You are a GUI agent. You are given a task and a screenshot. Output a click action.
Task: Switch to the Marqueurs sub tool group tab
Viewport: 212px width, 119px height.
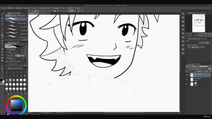pos(22,16)
